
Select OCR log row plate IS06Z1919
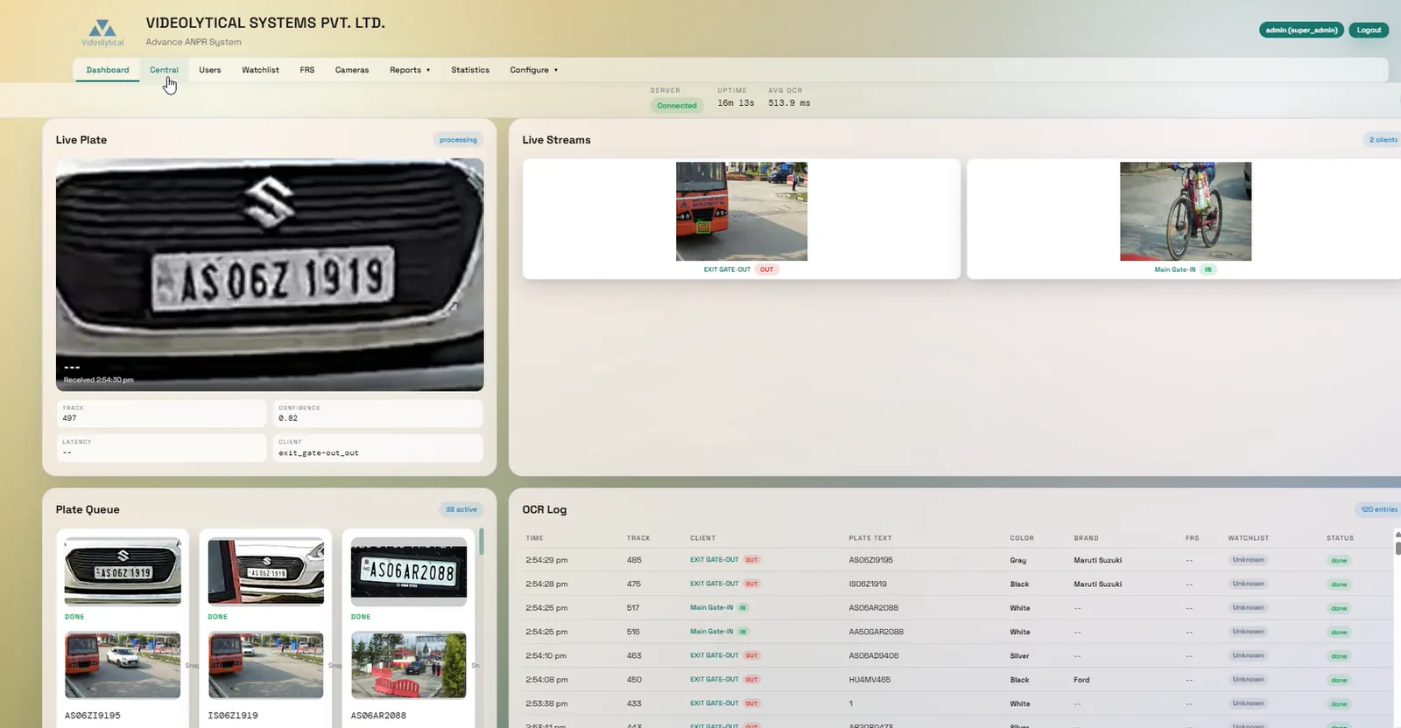959,584
